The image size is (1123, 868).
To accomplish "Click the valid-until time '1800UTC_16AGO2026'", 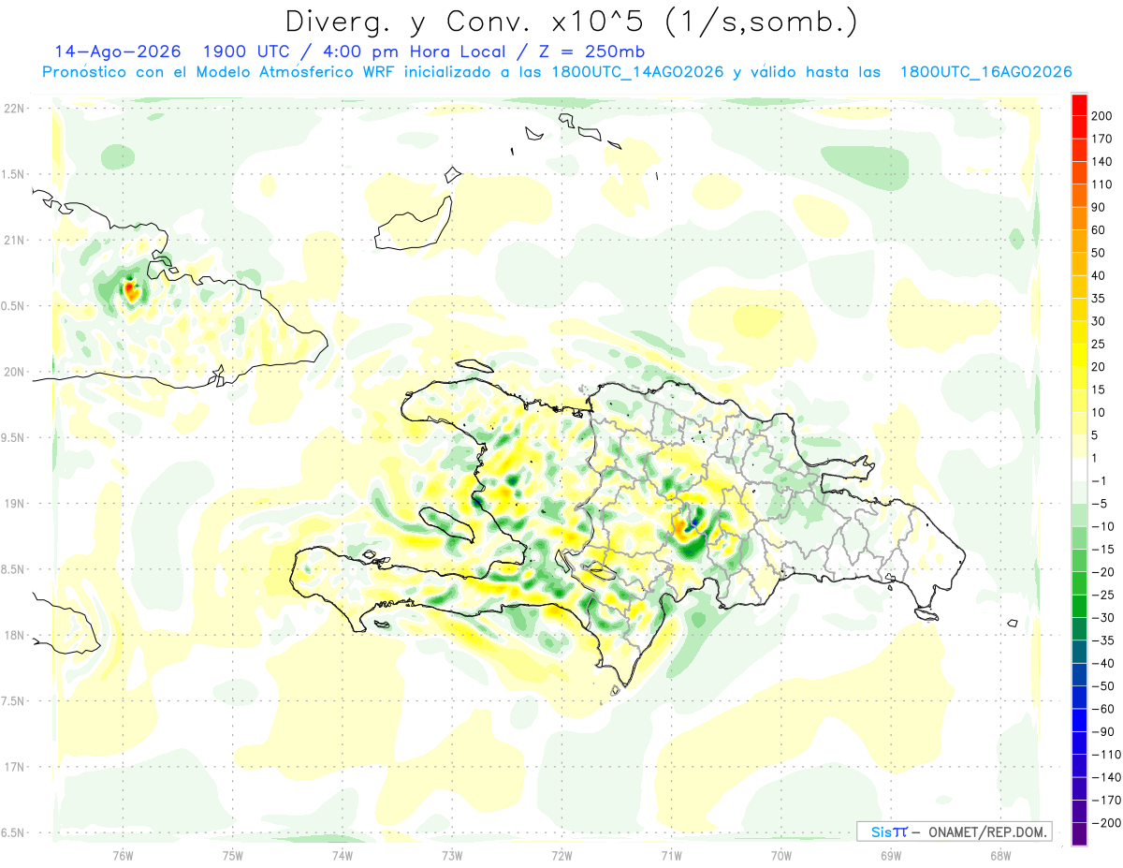I will click(985, 72).
